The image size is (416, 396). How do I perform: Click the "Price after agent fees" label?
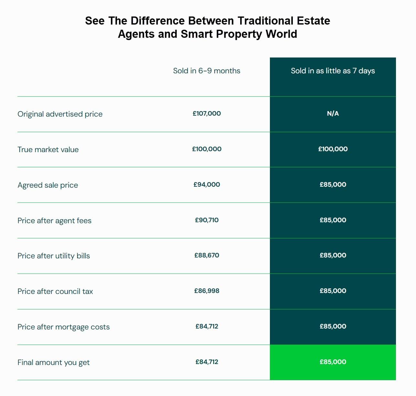(54, 221)
